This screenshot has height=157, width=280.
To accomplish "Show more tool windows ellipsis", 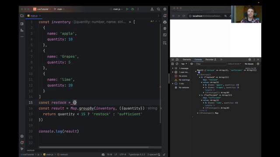I will click(x=22, y=37).
